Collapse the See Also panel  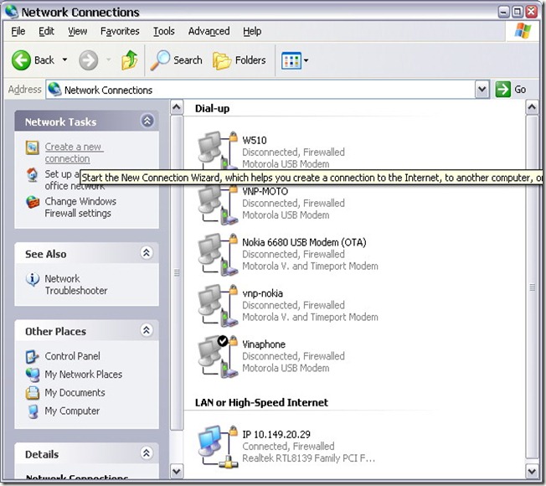click(147, 252)
